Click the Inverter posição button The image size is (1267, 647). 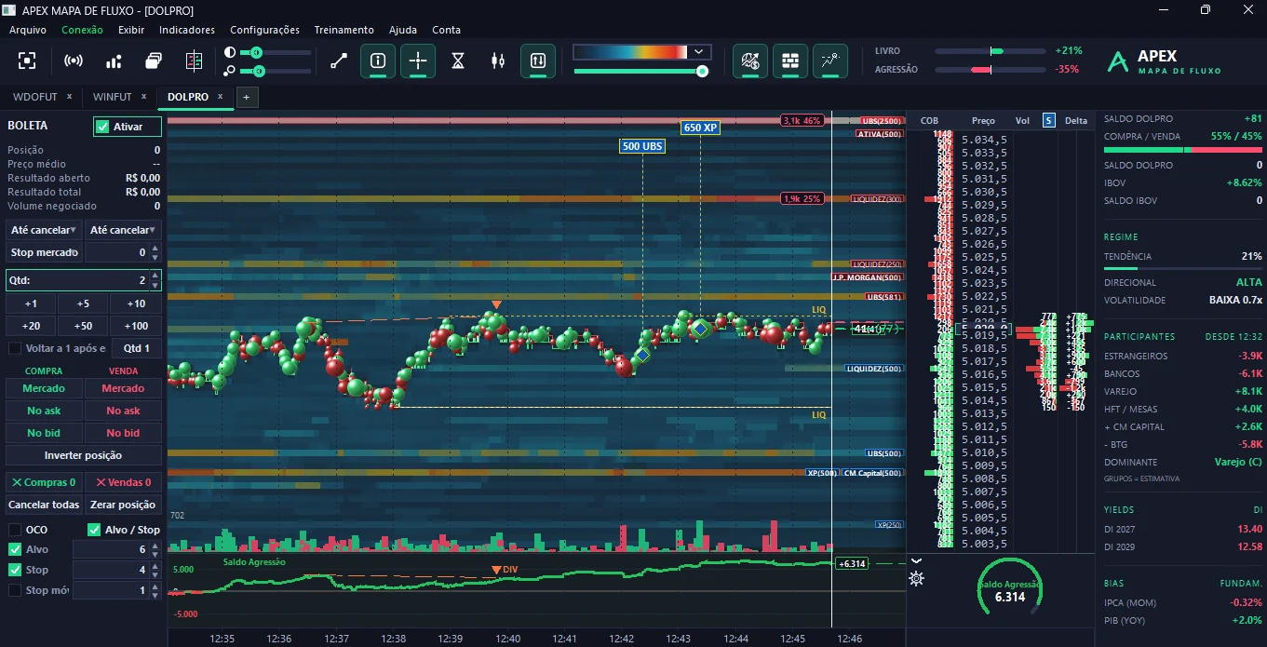click(x=83, y=455)
